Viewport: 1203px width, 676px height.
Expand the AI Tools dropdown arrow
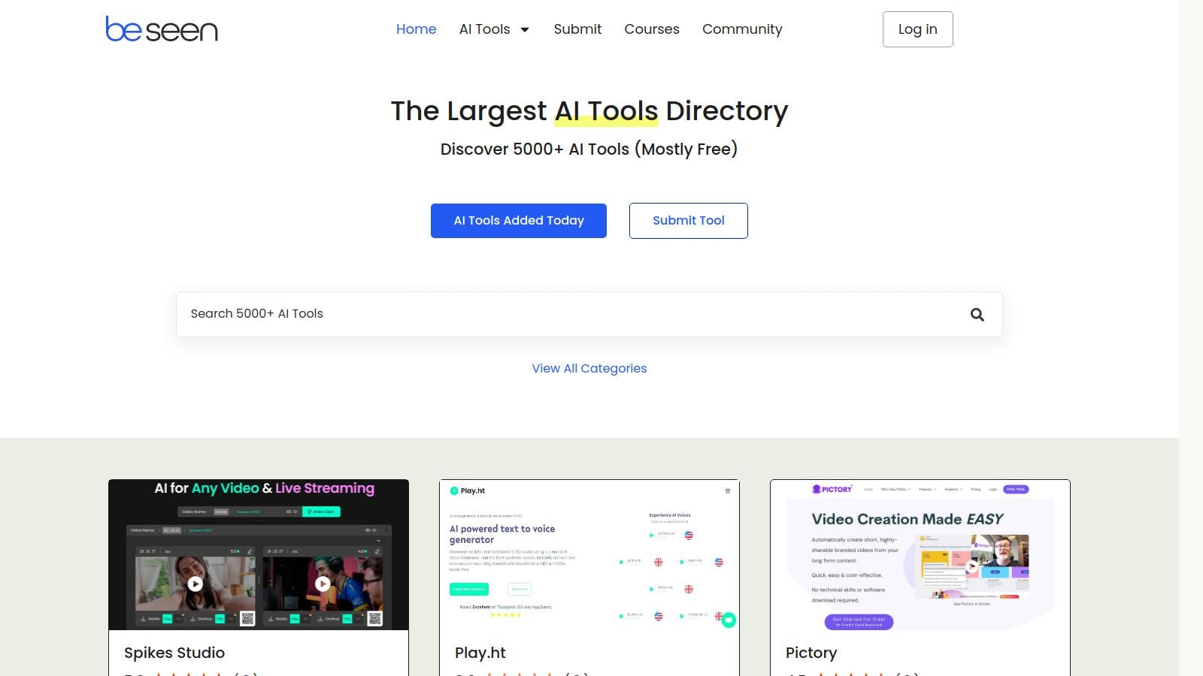[x=525, y=30]
